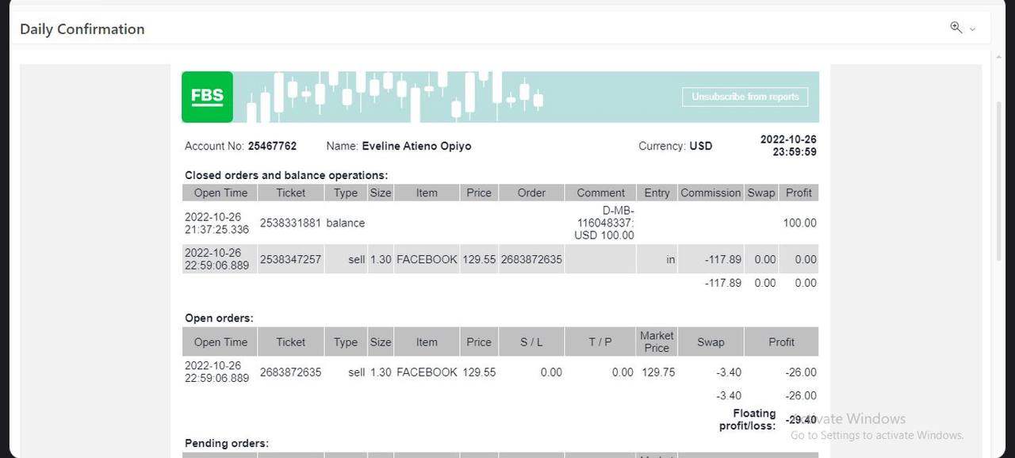Click the S / L column header
Image resolution: width=1015 pixels, height=458 pixels.
531,342
